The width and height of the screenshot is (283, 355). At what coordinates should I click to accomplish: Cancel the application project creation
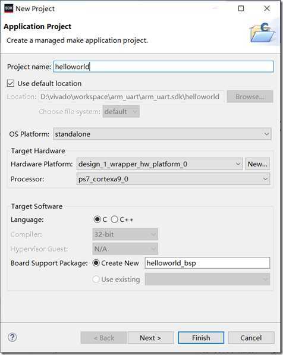(x=251, y=338)
